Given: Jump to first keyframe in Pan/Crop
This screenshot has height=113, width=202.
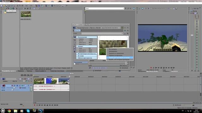Looking at the screenshot, I should click(x=93, y=68).
